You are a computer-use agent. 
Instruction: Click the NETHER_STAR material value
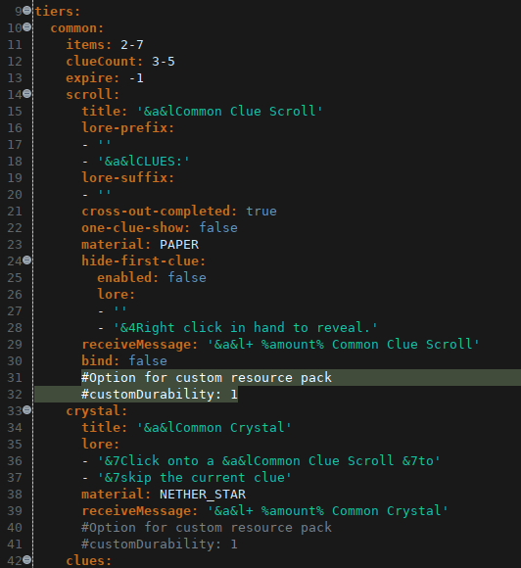(x=203, y=495)
